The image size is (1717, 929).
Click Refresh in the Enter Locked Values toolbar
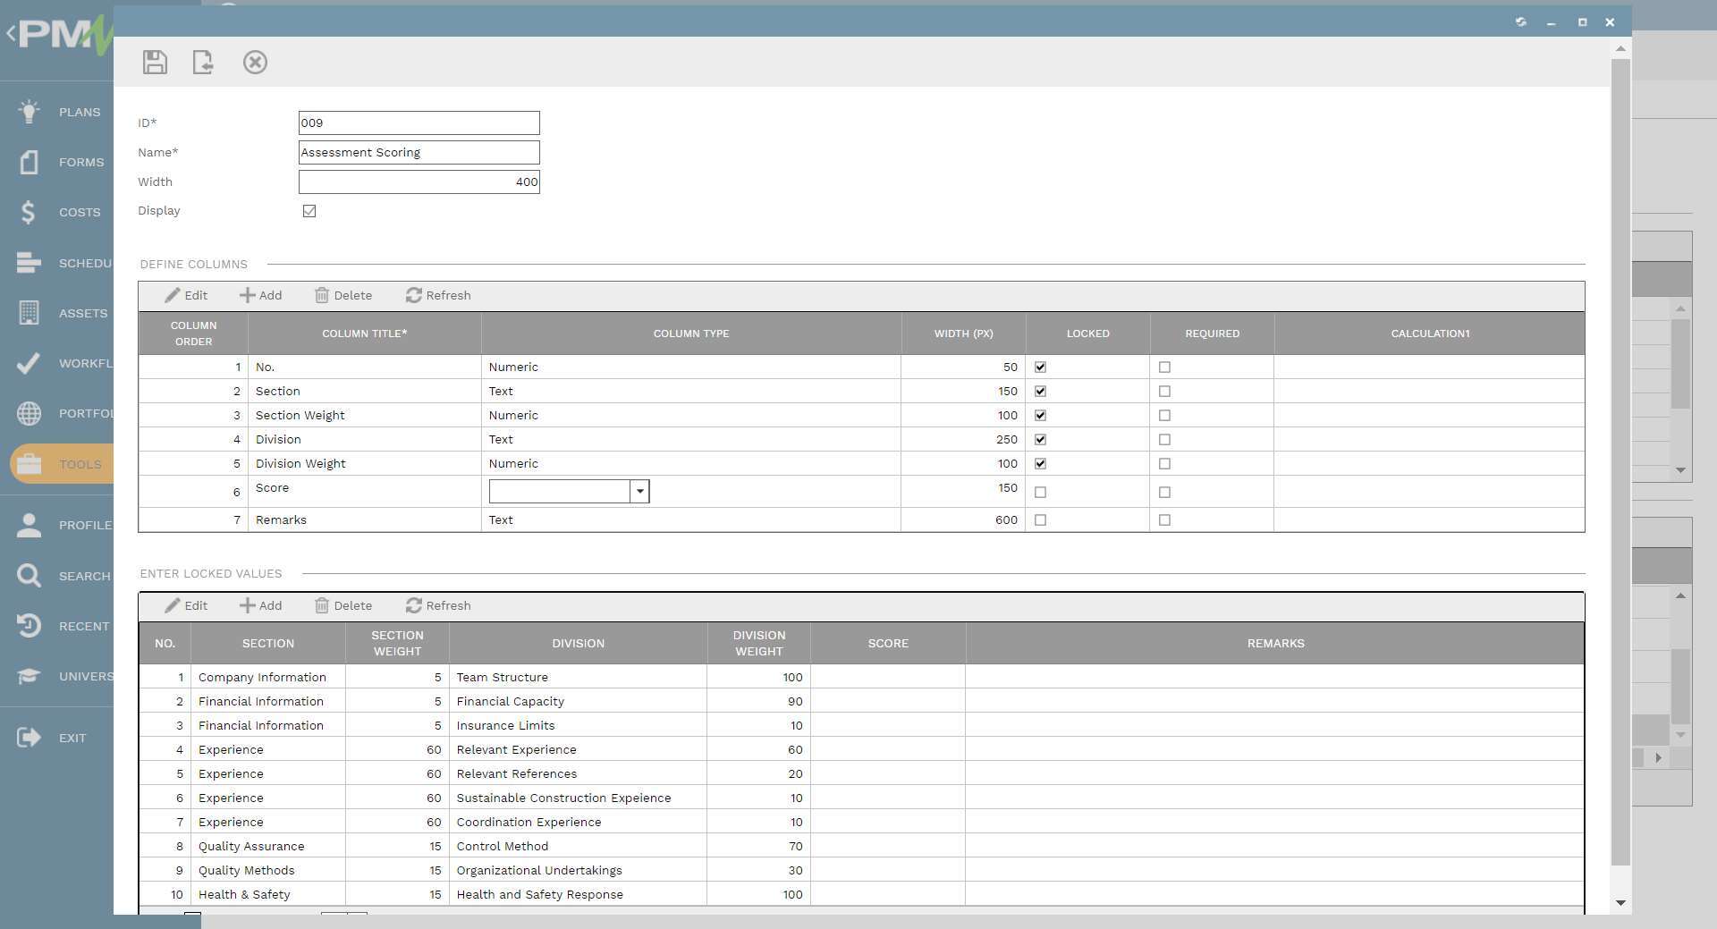pyautogui.click(x=438, y=605)
